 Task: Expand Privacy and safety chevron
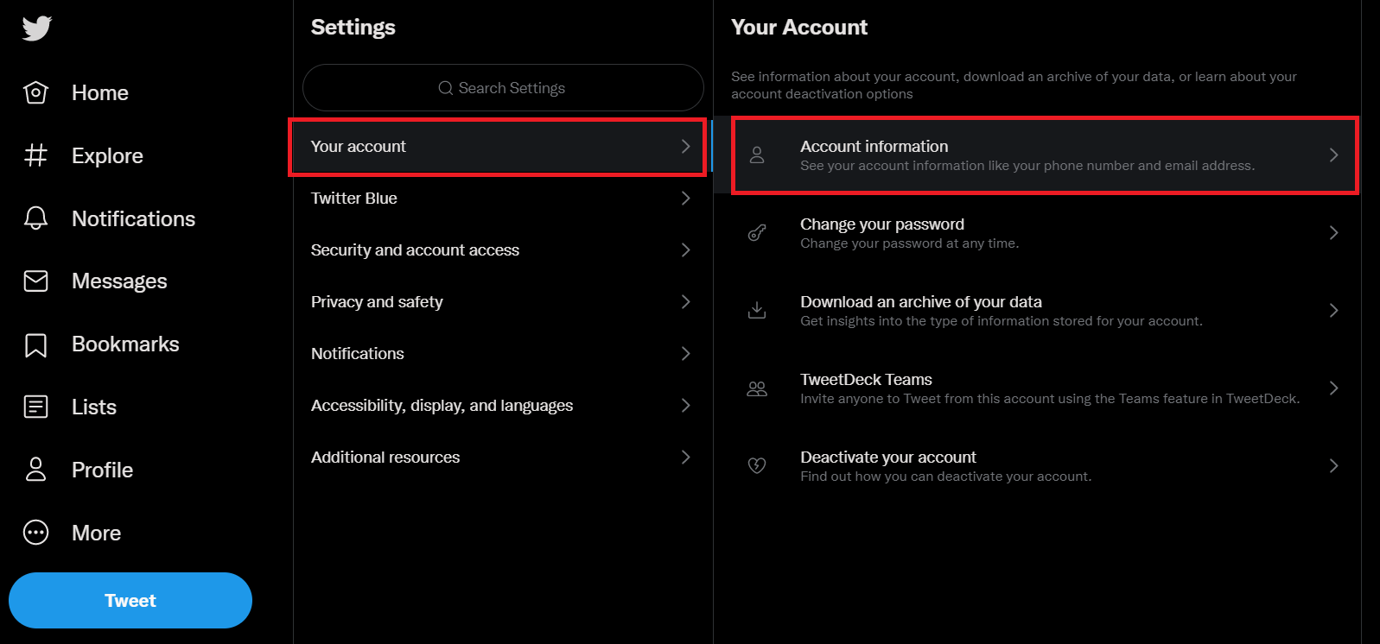pos(685,302)
